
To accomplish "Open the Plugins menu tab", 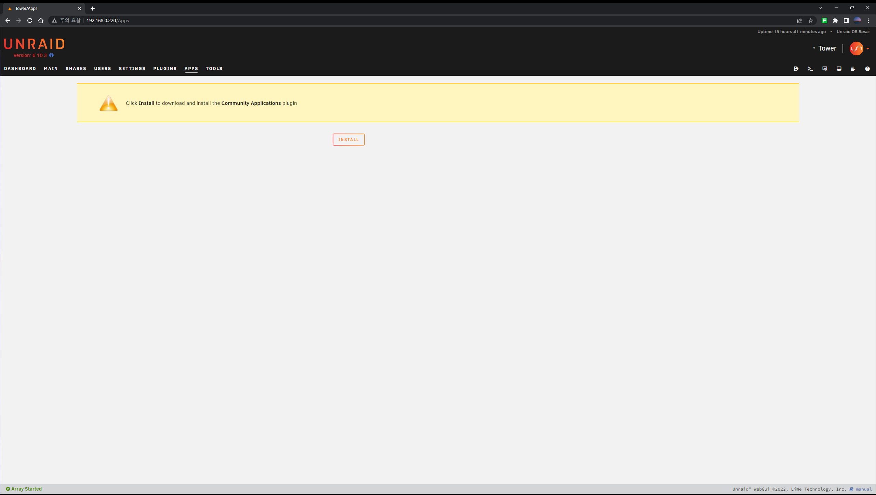I will pyautogui.click(x=165, y=69).
